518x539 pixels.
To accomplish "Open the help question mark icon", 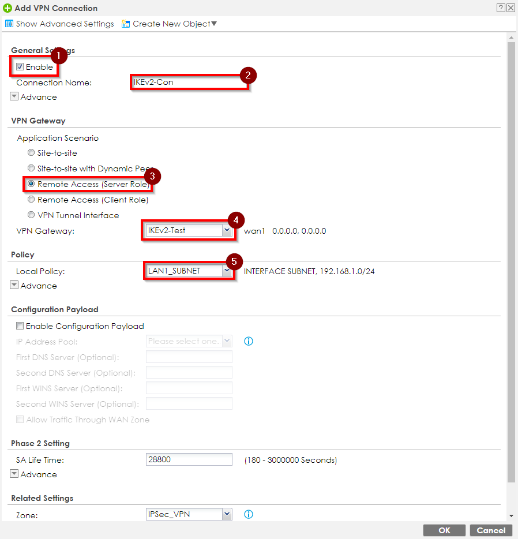I will [x=500, y=8].
